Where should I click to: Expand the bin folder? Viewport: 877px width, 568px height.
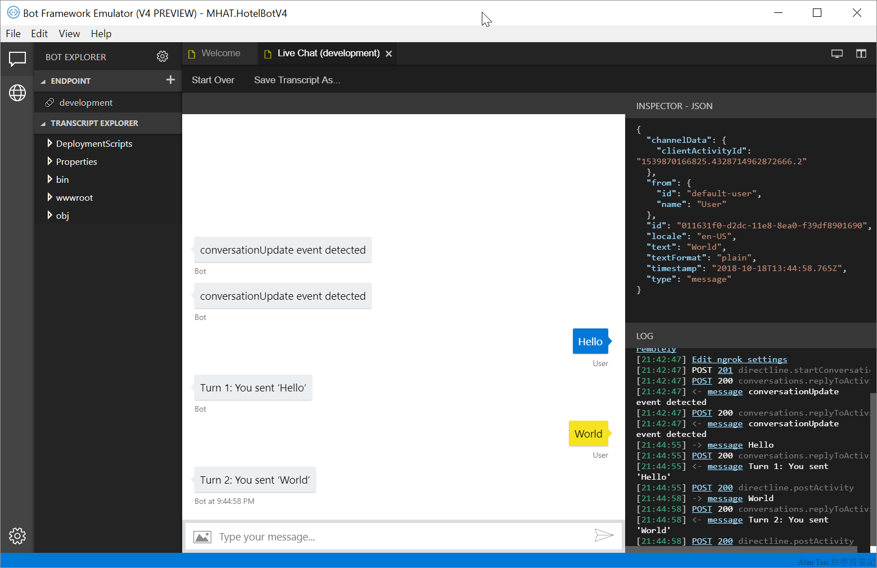(x=49, y=179)
